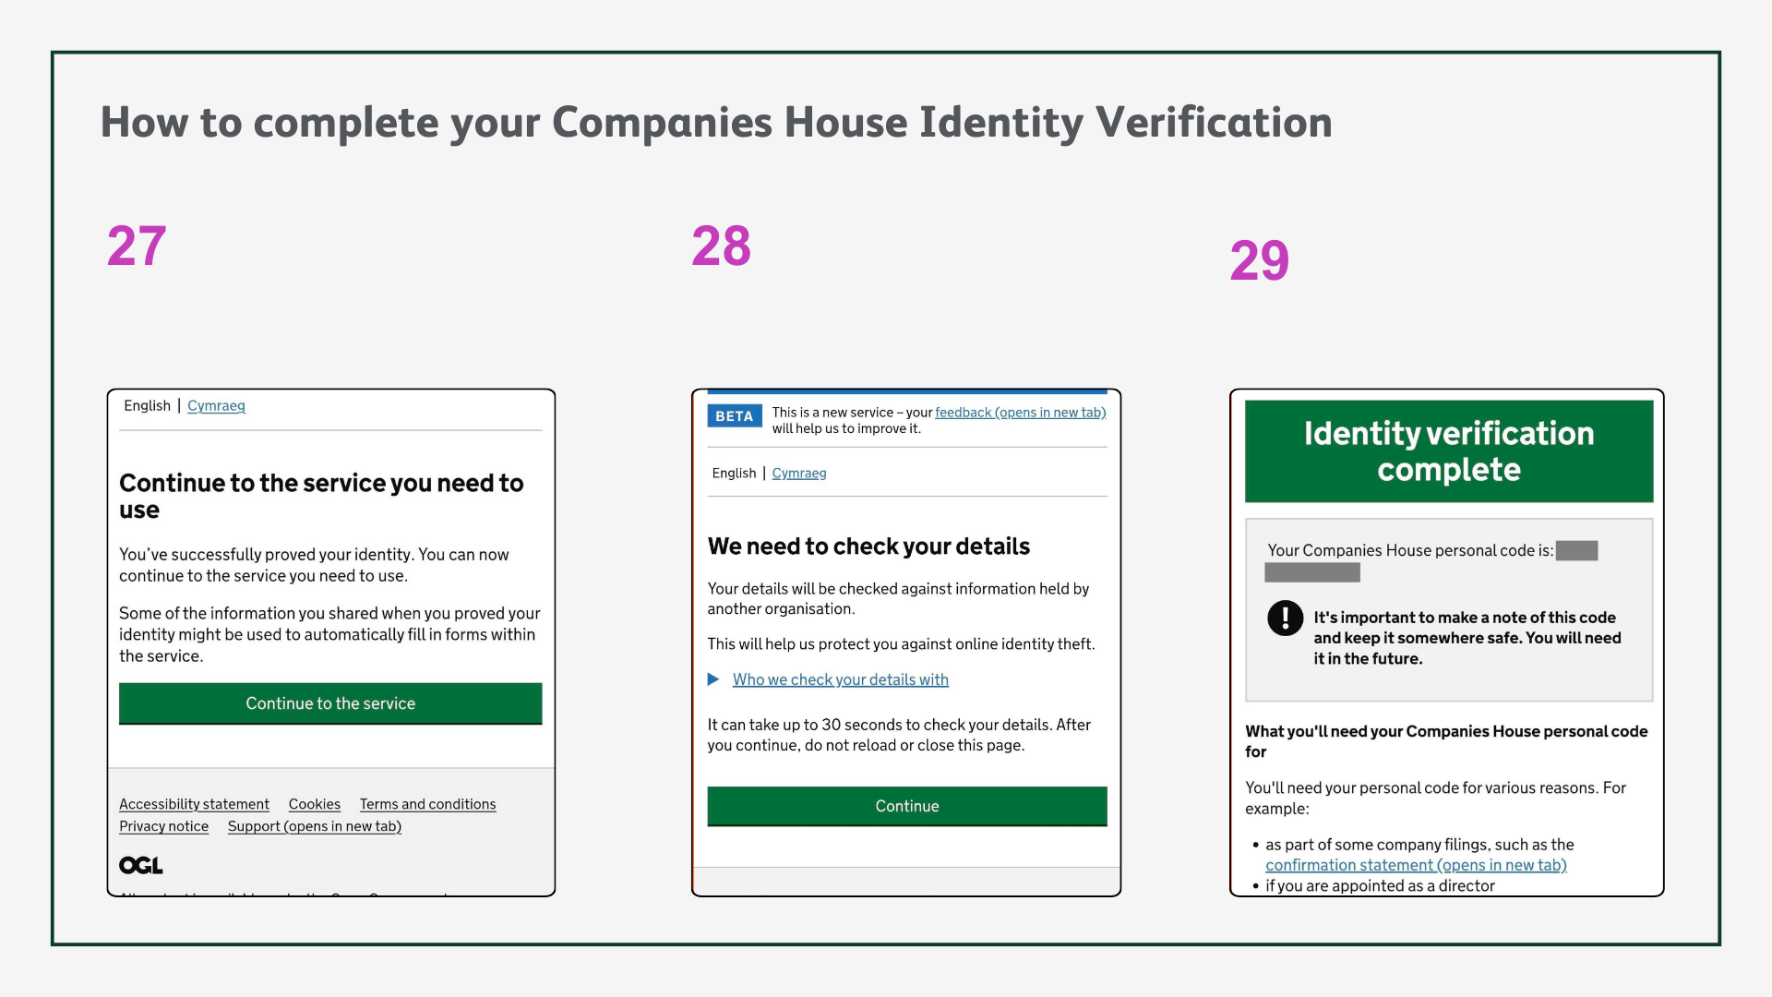The width and height of the screenshot is (1772, 997).
Task: Click the blue BETA badge
Action: pyautogui.click(x=734, y=415)
